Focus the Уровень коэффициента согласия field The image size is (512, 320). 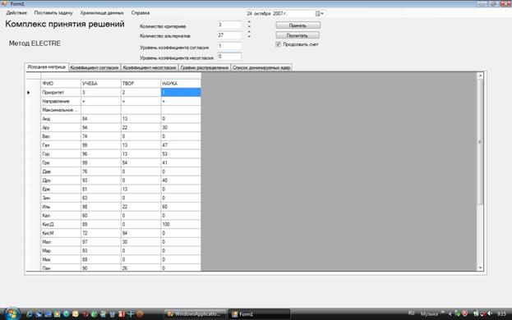point(229,46)
